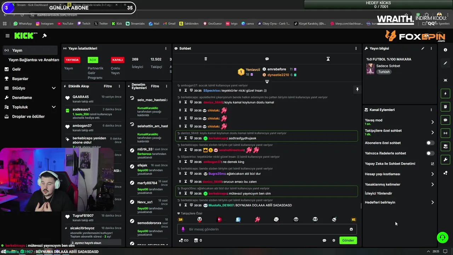Open the WhatsApp bookmark in bookmarks bar
This screenshot has height=255, width=453.
pyautogui.click(x=23, y=24)
